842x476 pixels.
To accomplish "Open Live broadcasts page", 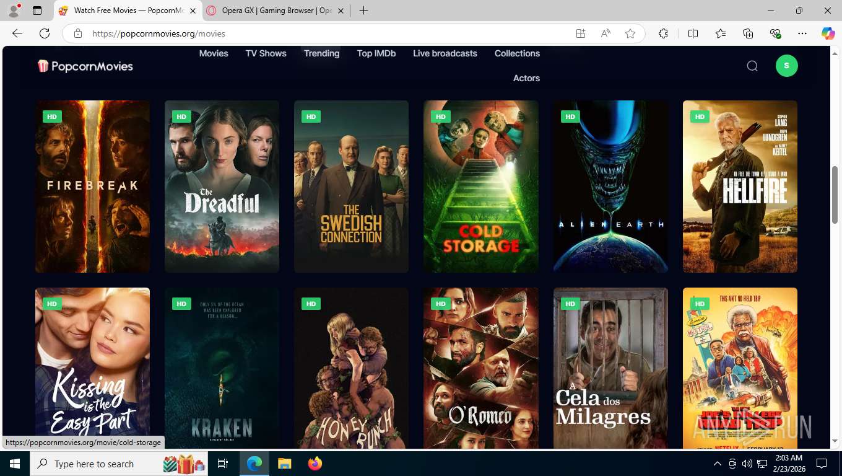I will pos(445,53).
